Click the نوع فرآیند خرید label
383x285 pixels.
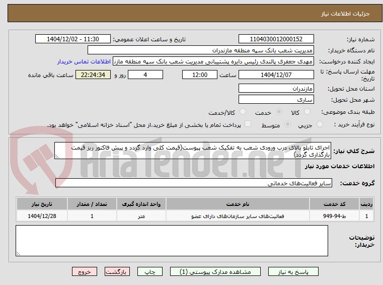(354, 124)
